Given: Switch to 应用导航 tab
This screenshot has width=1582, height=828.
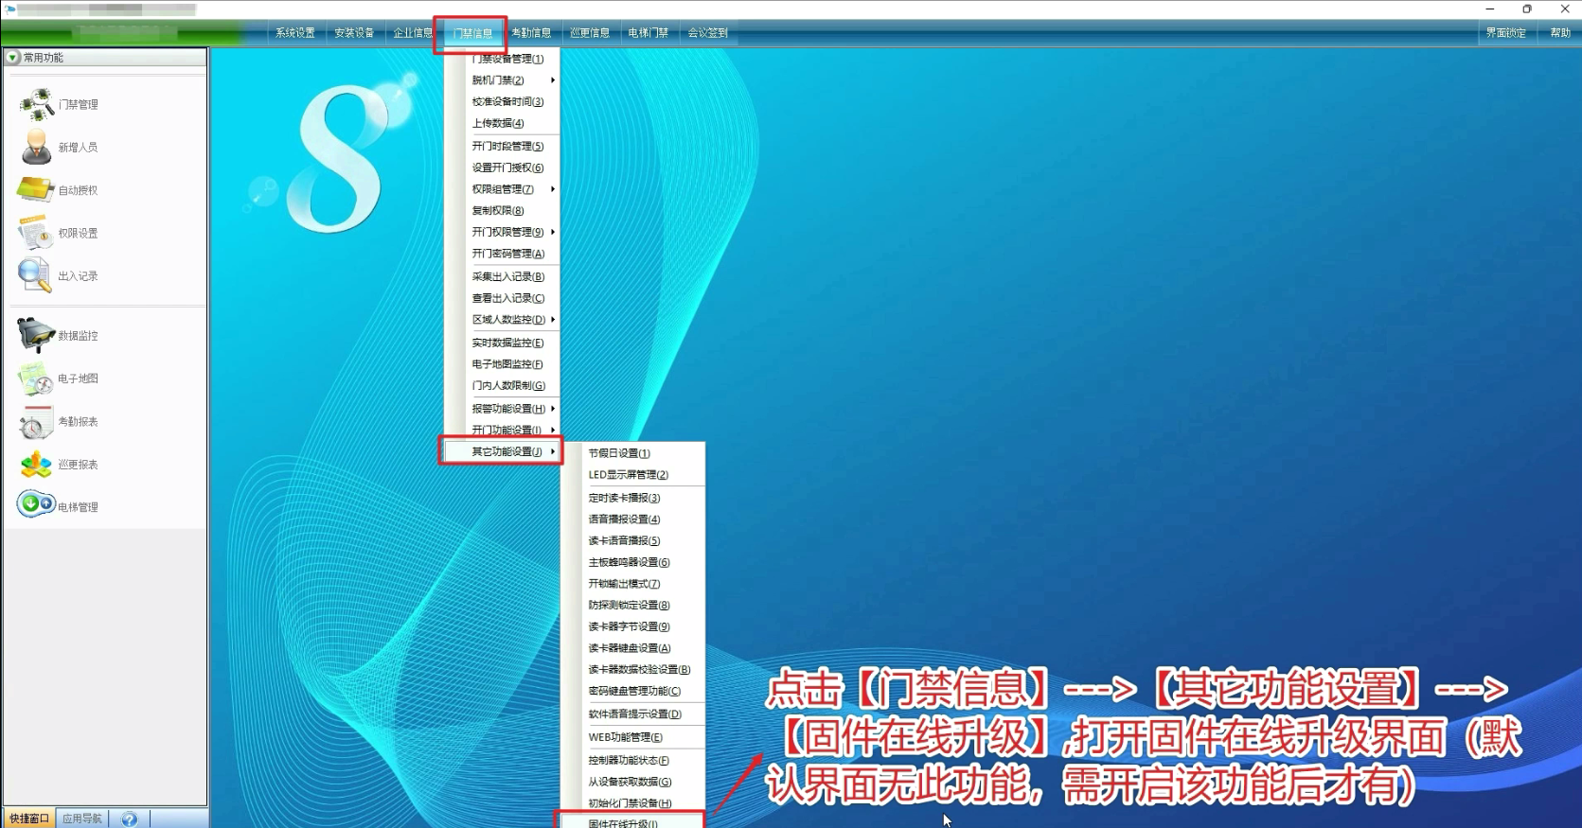Looking at the screenshot, I should tap(82, 819).
